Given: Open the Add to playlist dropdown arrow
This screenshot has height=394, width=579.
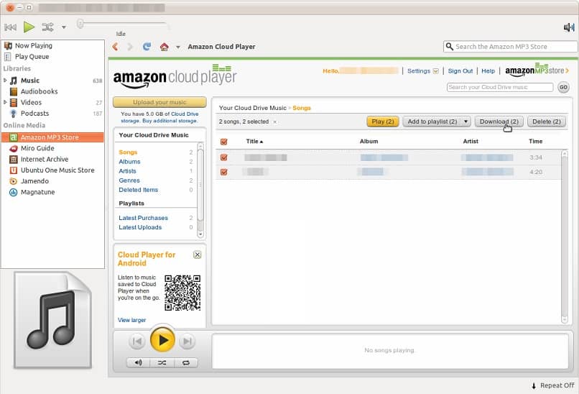Looking at the screenshot, I should (x=466, y=122).
